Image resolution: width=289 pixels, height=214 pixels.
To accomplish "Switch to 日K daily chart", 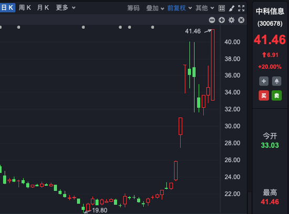I will coord(7,8).
